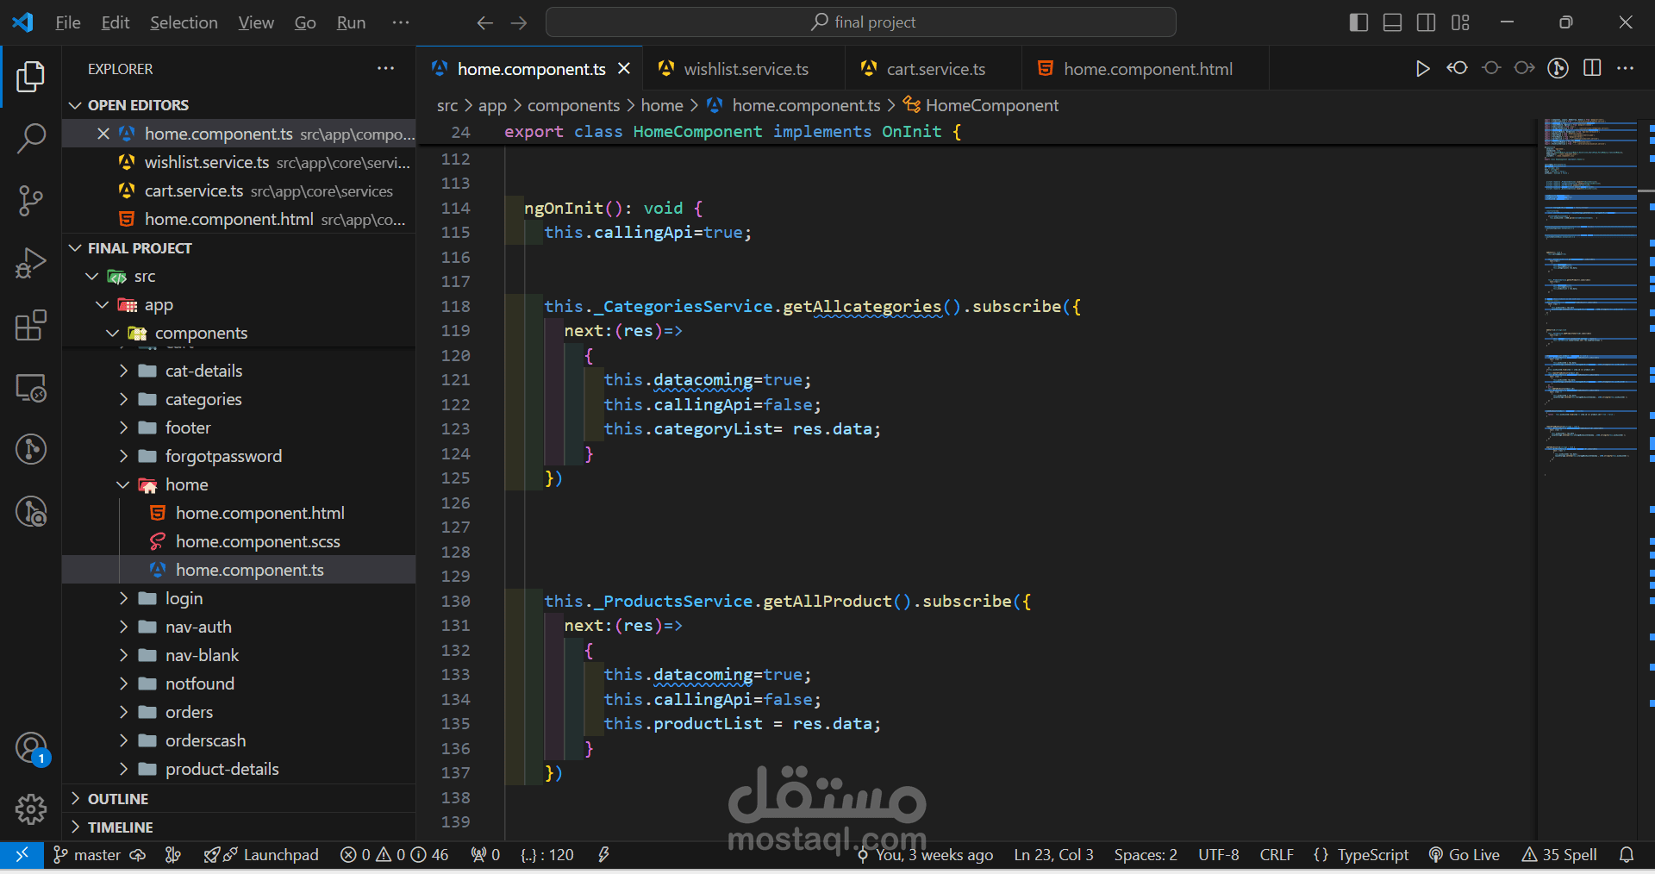Click Launchpad in the status bar

point(261,855)
